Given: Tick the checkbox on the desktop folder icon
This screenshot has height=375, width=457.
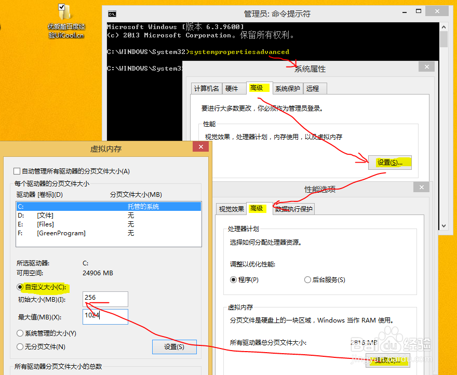Looking at the screenshot, I should [61, 7].
